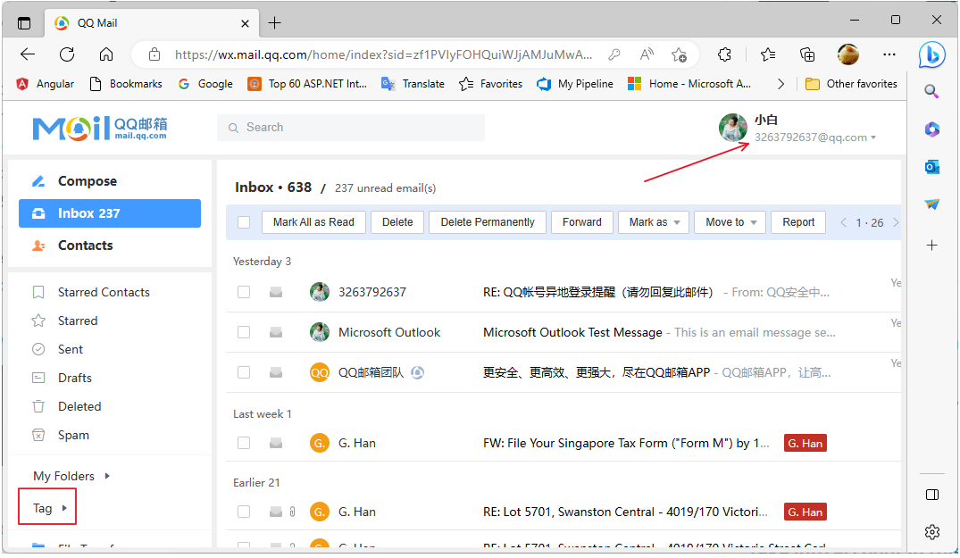Open the Move to dropdown

(x=730, y=221)
